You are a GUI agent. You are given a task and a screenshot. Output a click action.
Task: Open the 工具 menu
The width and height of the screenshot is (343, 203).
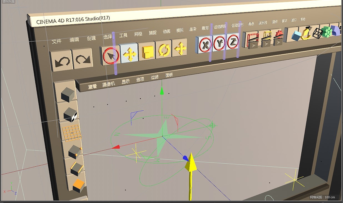(x=123, y=35)
